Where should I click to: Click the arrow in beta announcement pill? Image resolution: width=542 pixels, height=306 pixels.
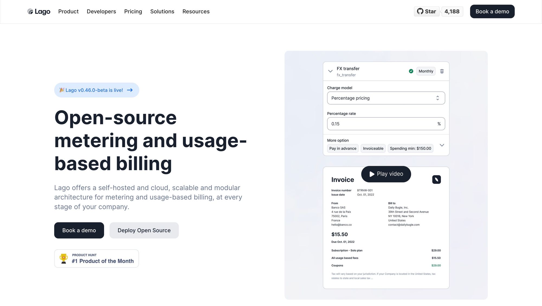click(130, 90)
